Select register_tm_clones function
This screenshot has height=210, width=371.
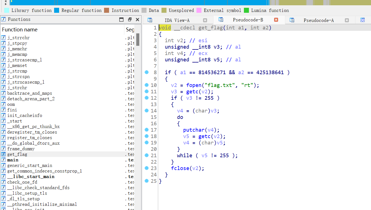point(67,138)
